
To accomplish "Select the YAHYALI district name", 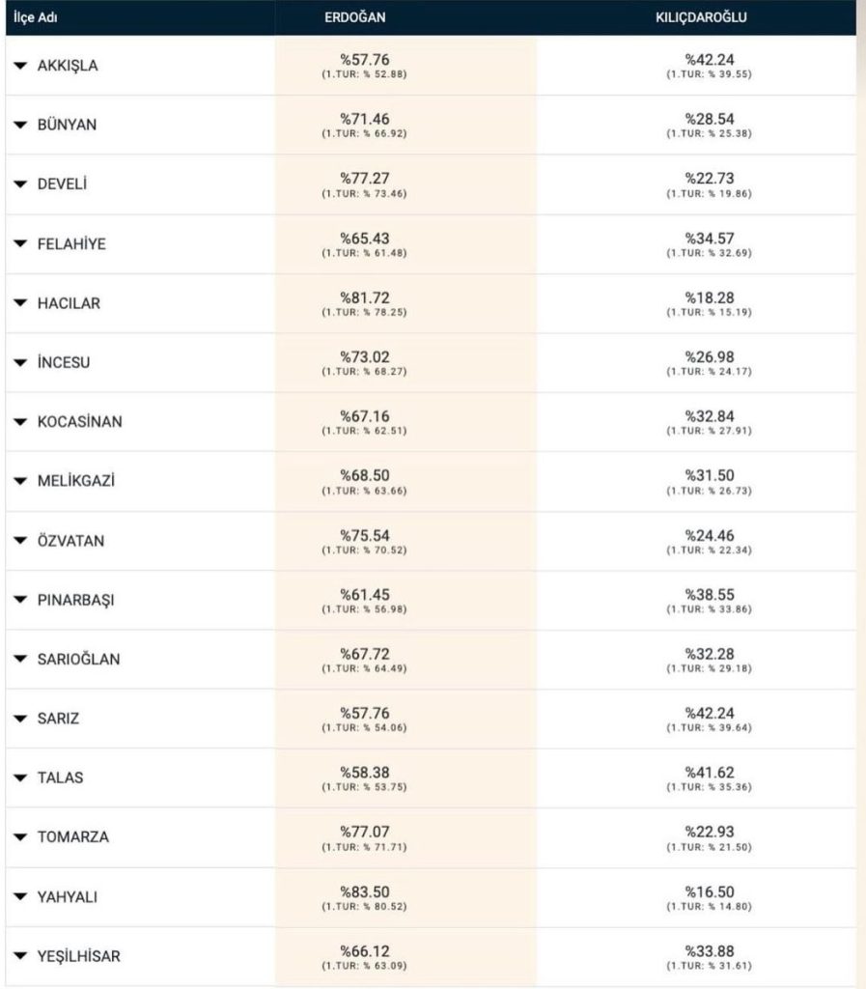I will coord(68,897).
